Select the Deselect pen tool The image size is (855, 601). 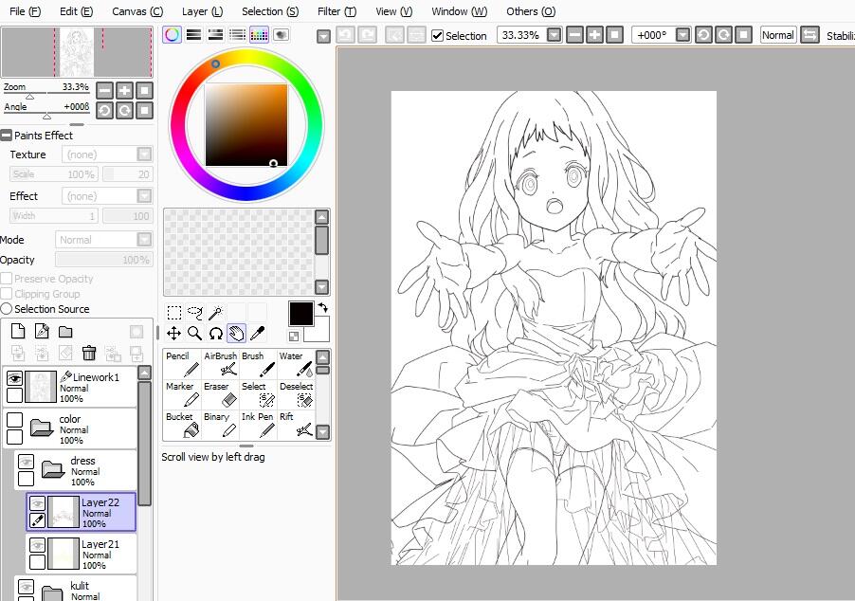(296, 394)
